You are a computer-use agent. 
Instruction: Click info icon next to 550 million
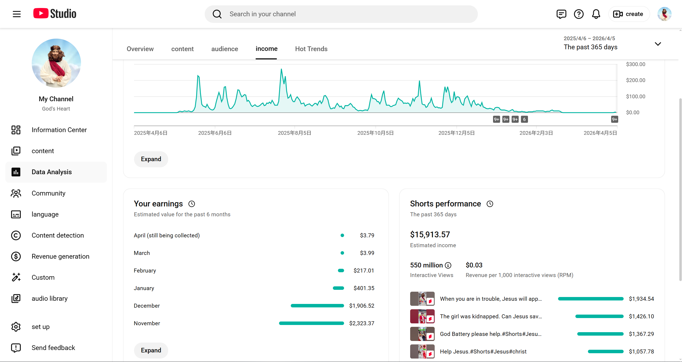click(448, 265)
